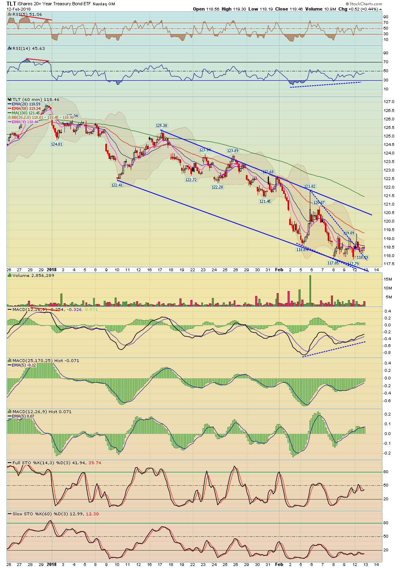The height and width of the screenshot is (568, 401).
Task: Click the 15M volume axis value
Action: pyautogui.click(x=388, y=279)
